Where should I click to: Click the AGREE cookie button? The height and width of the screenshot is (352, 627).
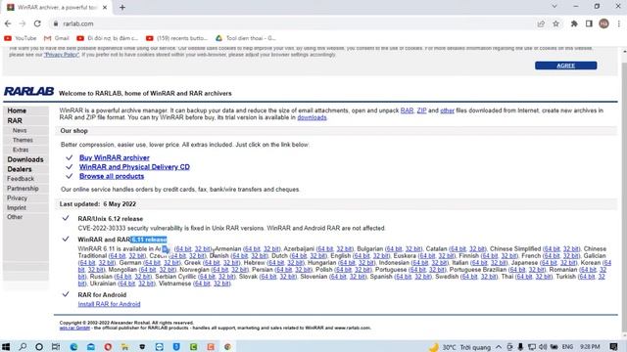[x=566, y=66]
